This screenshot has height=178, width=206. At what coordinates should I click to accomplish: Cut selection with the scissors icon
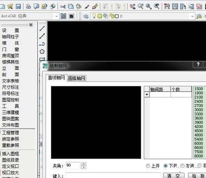coord(63,7)
